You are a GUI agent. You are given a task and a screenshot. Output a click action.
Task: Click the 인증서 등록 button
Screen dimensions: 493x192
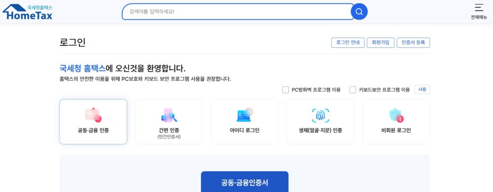point(413,43)
